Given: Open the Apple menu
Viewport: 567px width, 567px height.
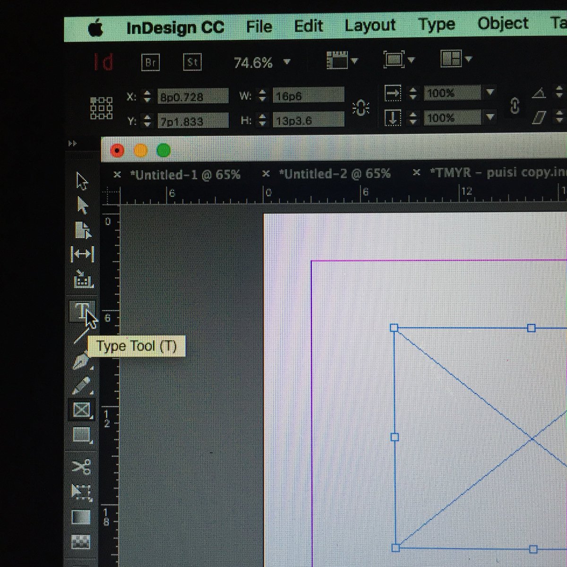Looking at the screenshot, I should [x=96, y=28].
